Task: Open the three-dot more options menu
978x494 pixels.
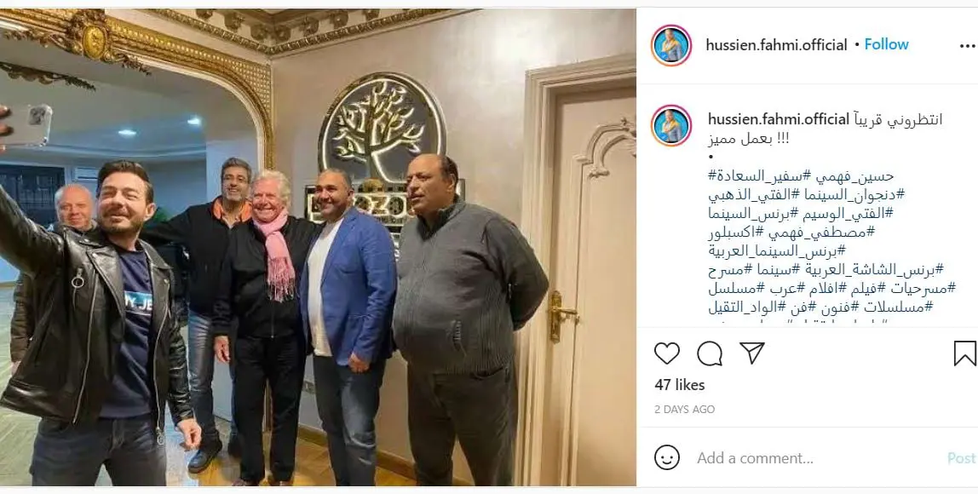Action: tap(968, 45)
